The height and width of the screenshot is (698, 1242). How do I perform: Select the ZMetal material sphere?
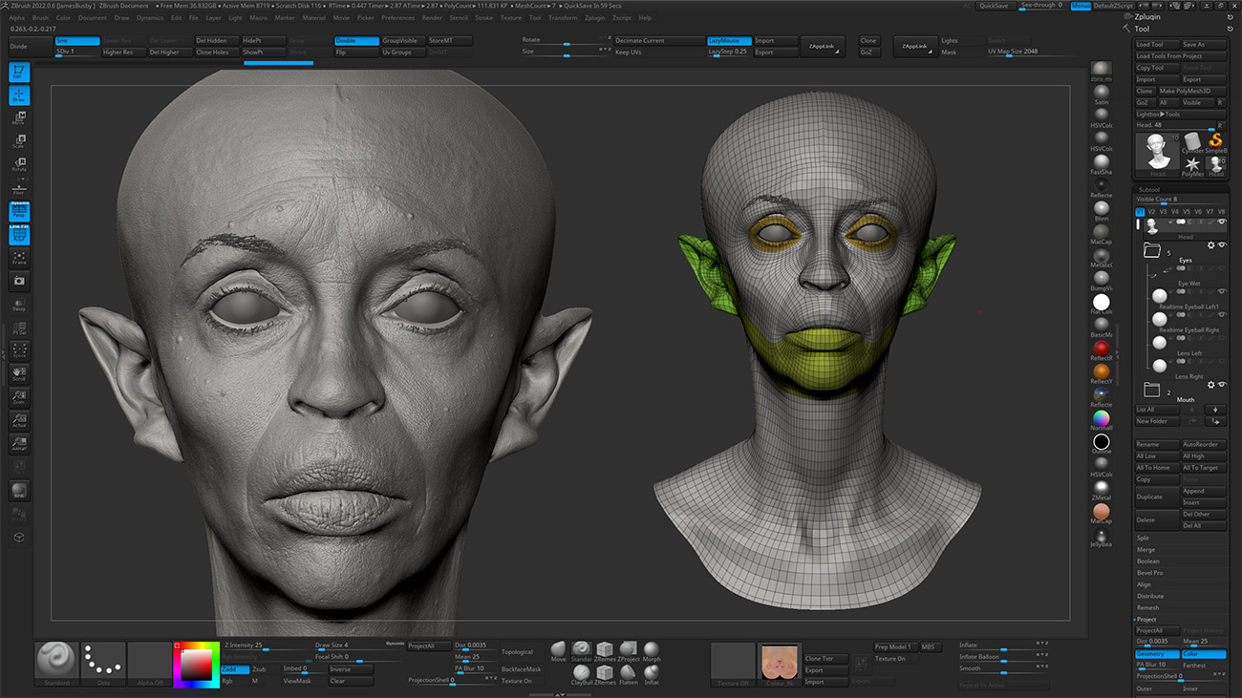1102,488
